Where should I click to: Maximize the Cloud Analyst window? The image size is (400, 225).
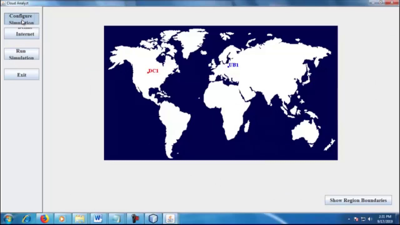[381, 2]
